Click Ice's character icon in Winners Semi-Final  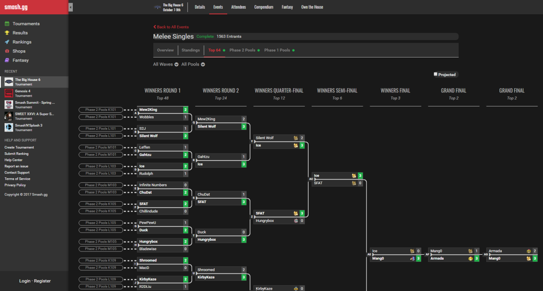[354, 176]
